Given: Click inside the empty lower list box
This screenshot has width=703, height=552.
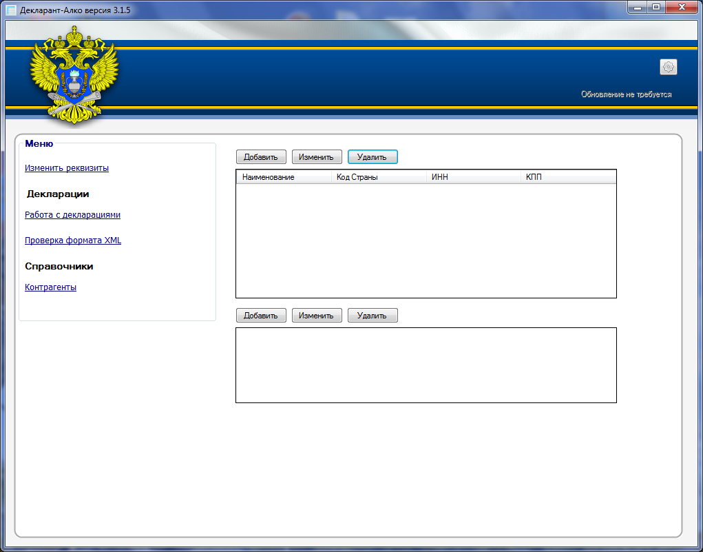Looking at the screenshot, I should (x=426, y=365).
